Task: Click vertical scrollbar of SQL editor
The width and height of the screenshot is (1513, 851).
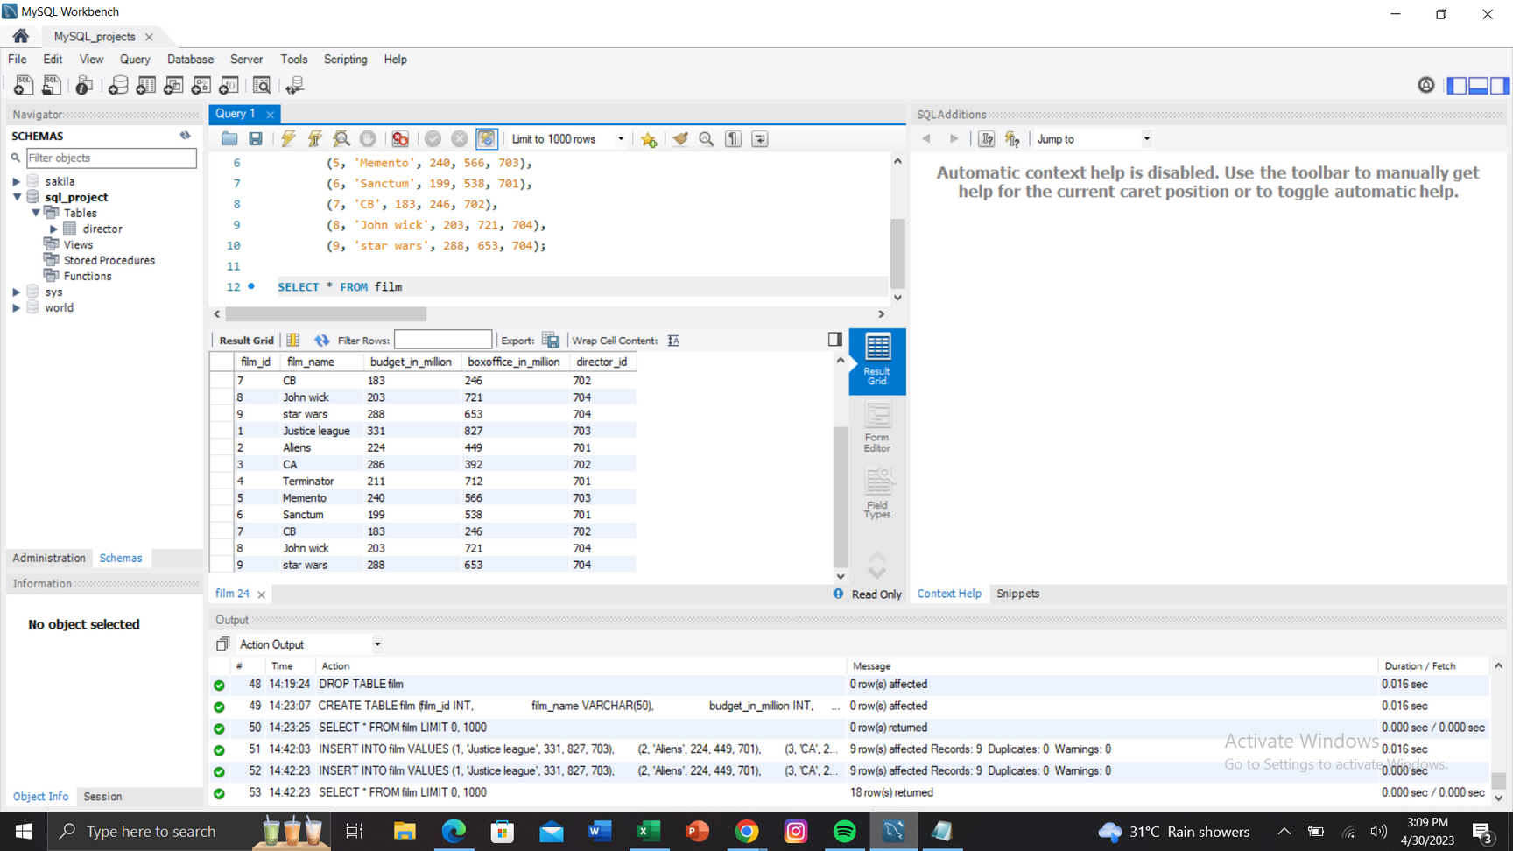Action: click(x=897, y=252)
